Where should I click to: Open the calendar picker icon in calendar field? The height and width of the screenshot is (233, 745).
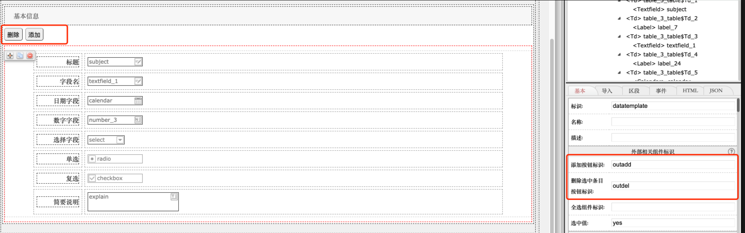pyautogui.click(x=138, y=101)
